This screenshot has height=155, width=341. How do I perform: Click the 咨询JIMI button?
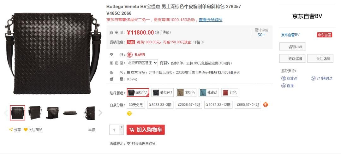point(292,47)
